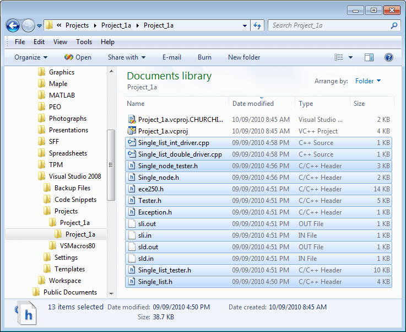406x332 pixels.
Task: Toggle the preview pane icon
Action: coord(369,57)
